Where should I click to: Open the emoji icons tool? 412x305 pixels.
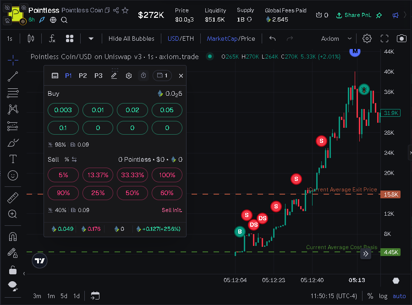(13, 175)
